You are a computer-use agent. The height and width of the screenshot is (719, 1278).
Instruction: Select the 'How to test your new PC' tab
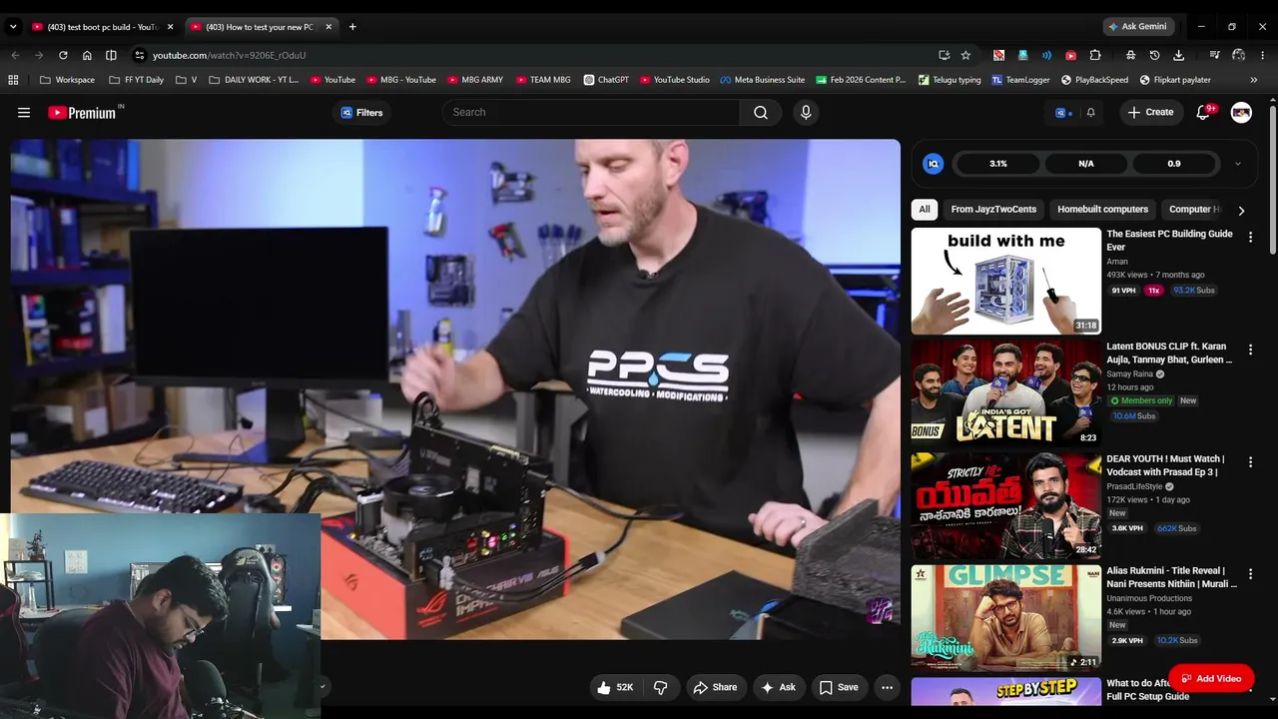[x=261, y=27]
